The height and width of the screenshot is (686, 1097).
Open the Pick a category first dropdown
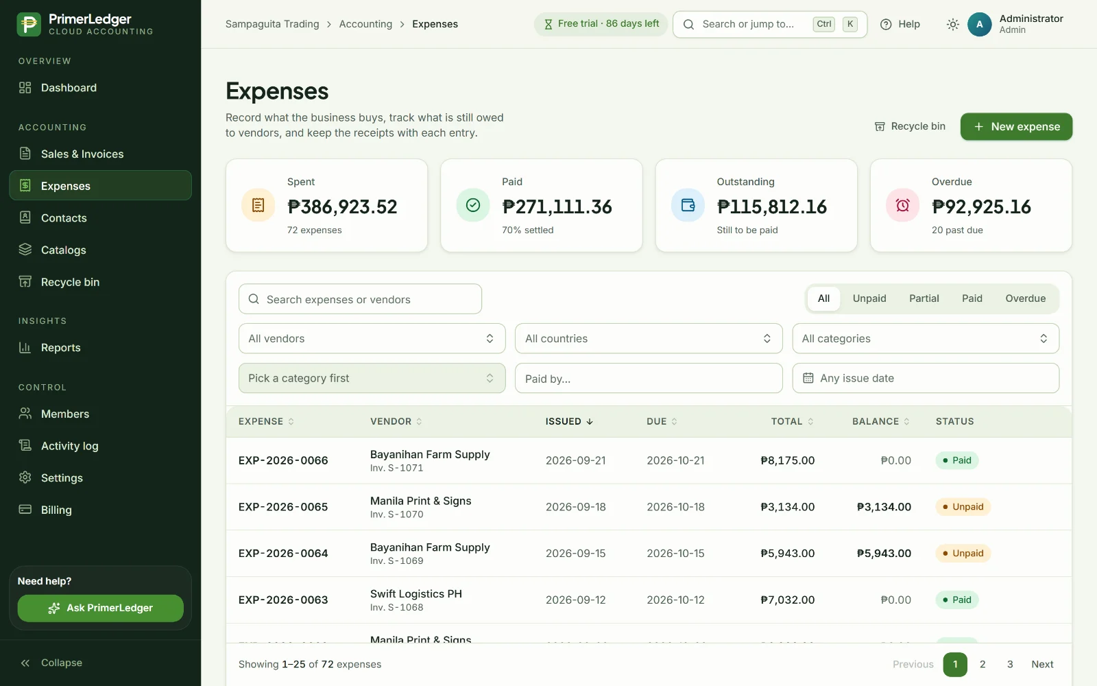pos(372,378)
